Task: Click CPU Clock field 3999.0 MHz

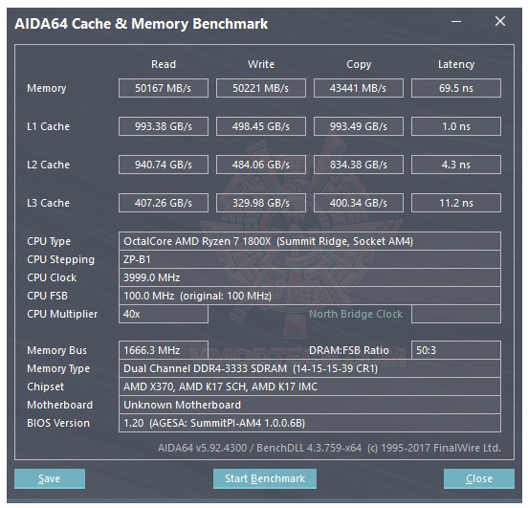Action: pyautogui.click(x=310, y=277)
